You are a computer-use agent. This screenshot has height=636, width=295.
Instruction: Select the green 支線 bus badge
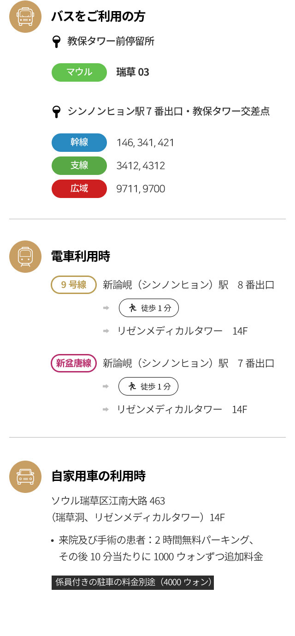pyautogui.click(x=79, y=166)
